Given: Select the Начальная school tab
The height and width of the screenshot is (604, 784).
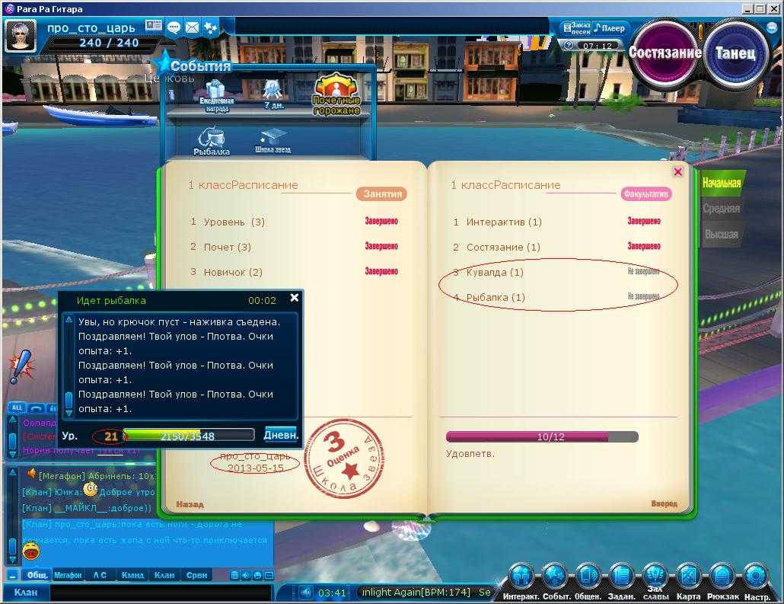Looking at the screenshot, I should click(722, 183).
